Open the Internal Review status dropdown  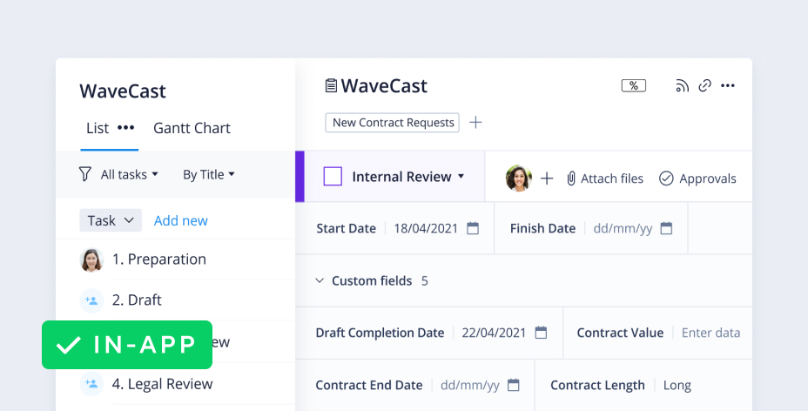[x=460, y=177]
